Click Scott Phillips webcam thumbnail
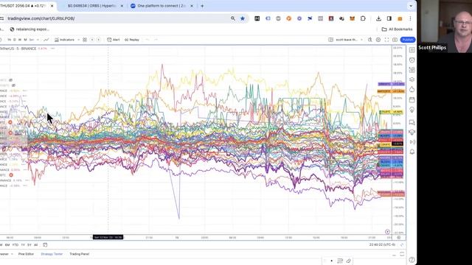The height and width of the screenshot is (265, 472). (x=445, y=26)
